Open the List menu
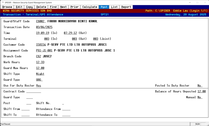The image size is (209, 126). click(x=114, y=7)
